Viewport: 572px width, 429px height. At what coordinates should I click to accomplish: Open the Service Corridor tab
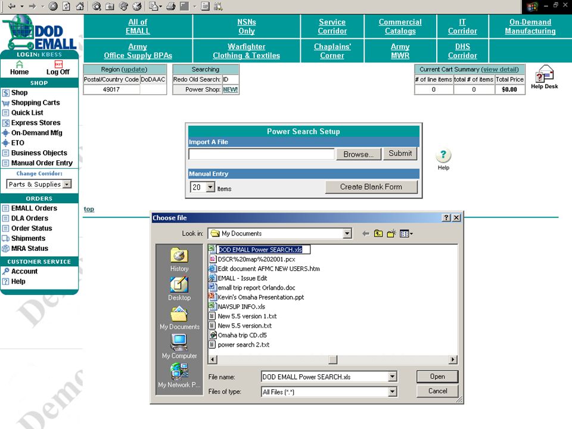point(332,26)
